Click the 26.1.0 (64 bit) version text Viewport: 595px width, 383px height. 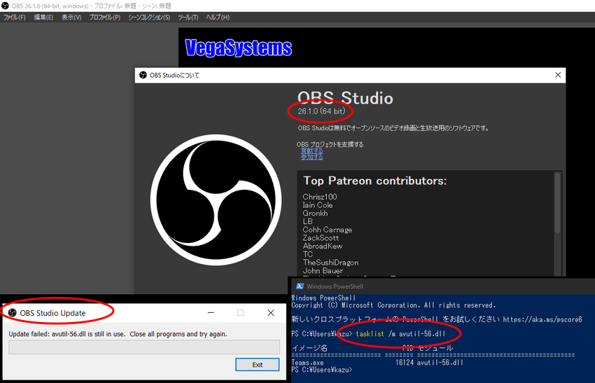coord(321,111)
